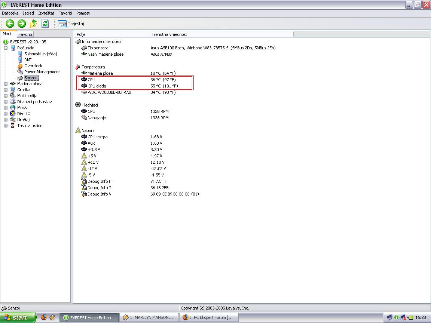Click the Grafika monitor icon
The image size is (431, 323).
[13, 90]
